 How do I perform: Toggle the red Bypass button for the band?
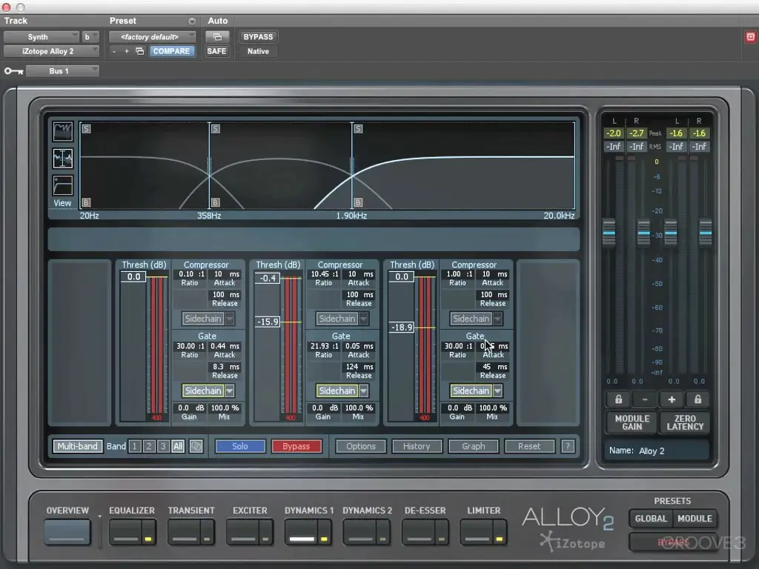(x=296, y=446)
